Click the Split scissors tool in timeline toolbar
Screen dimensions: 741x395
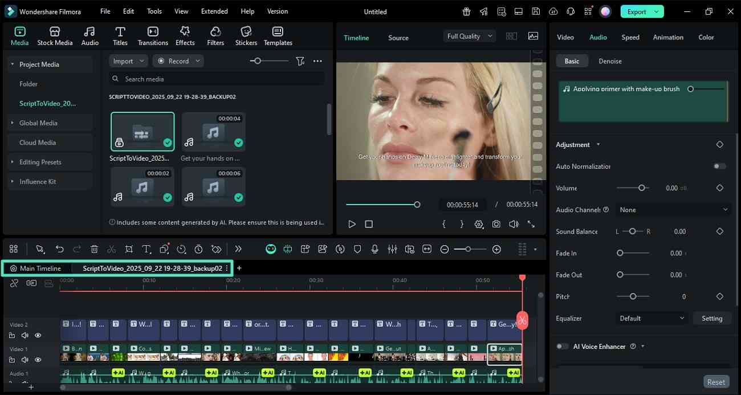pyautogui.click(x=112, y=249)
